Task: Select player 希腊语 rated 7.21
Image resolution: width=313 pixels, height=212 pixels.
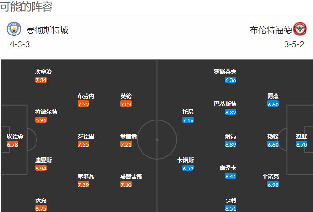Action: pos(128,141)
